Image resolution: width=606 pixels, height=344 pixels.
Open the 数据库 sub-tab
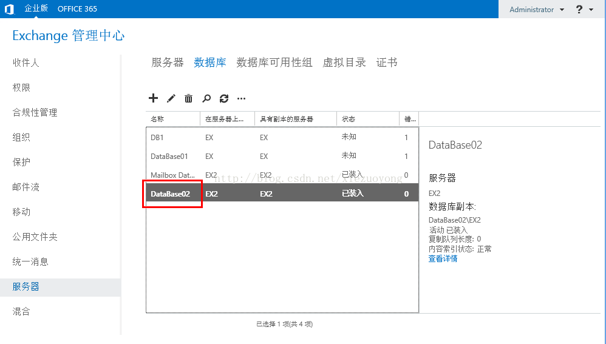210,62
